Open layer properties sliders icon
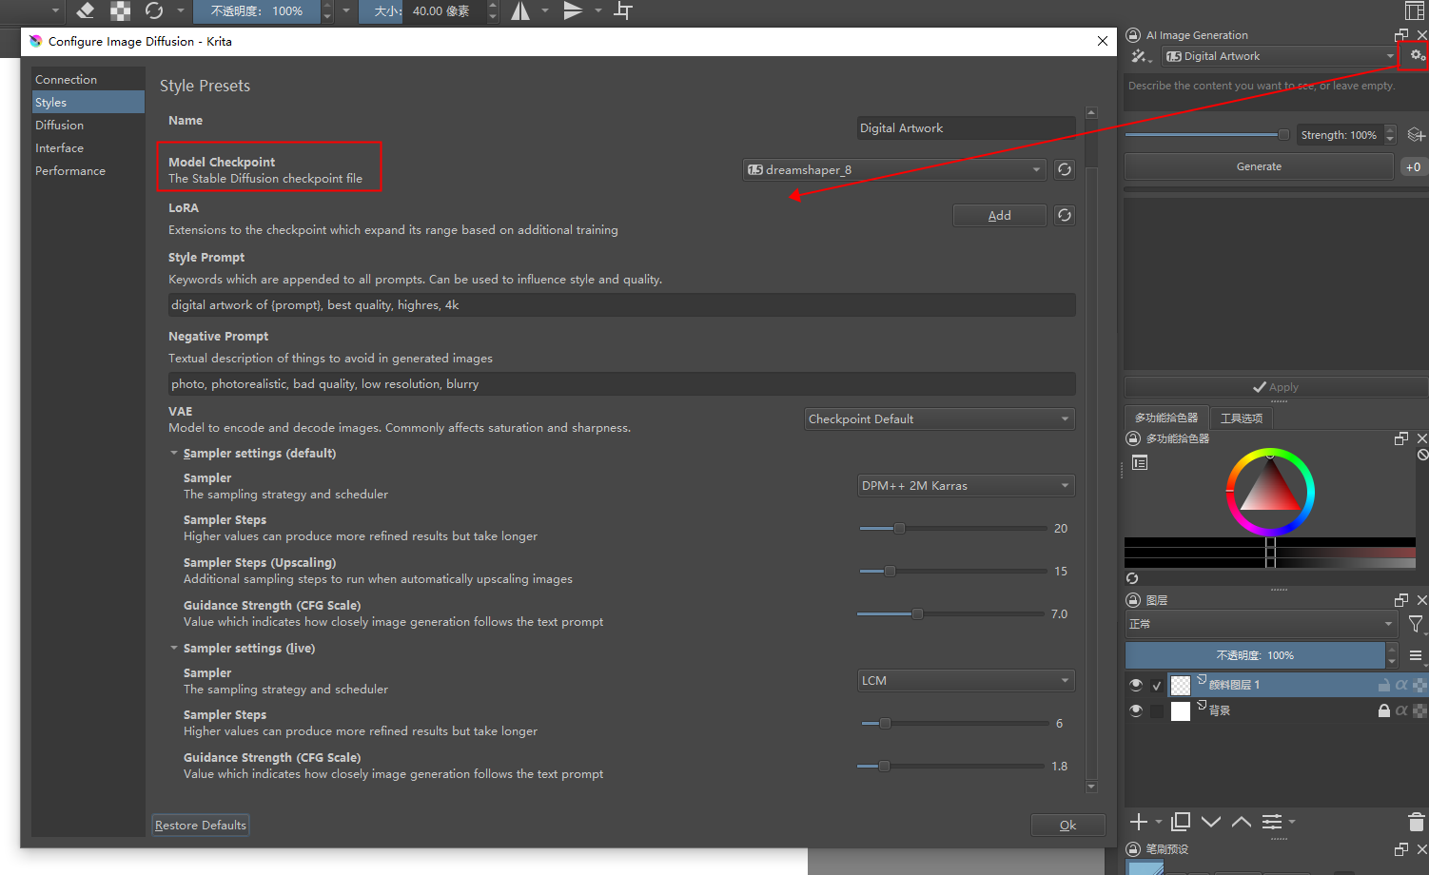 pyautogui.click(x=1272, y=821)
